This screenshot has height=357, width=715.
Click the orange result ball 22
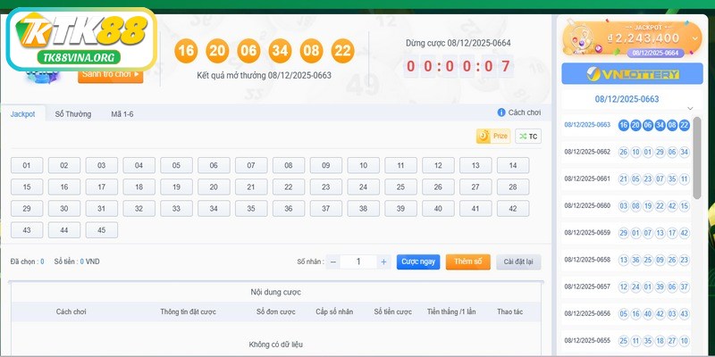click(x=342, y=51)
